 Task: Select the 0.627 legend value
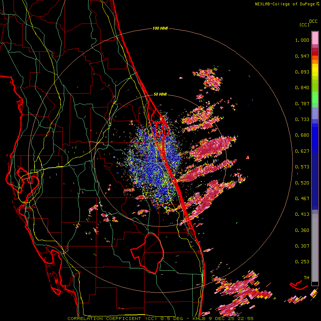[x=302, y=151]
